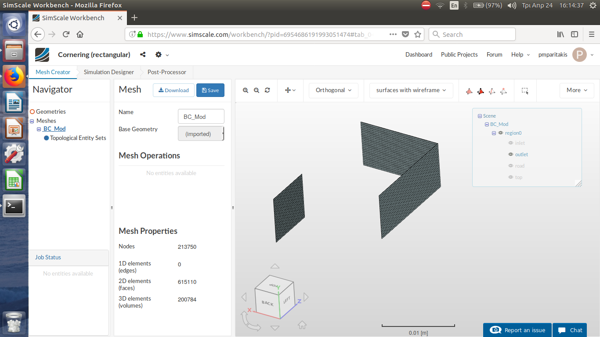Viewport: 600px width, 337px height.
Task: Select the zoom in magnifier tool
Action: [x=246, y=90]
